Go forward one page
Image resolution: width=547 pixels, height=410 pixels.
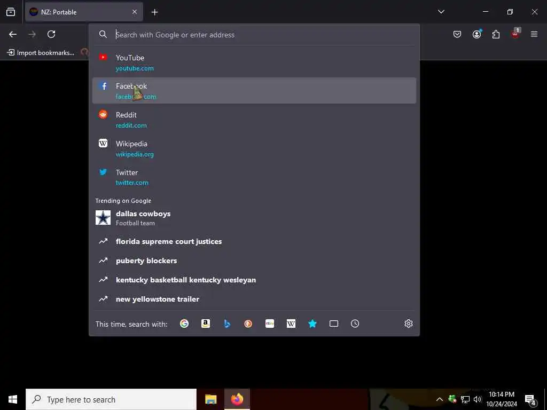(32, 34)
